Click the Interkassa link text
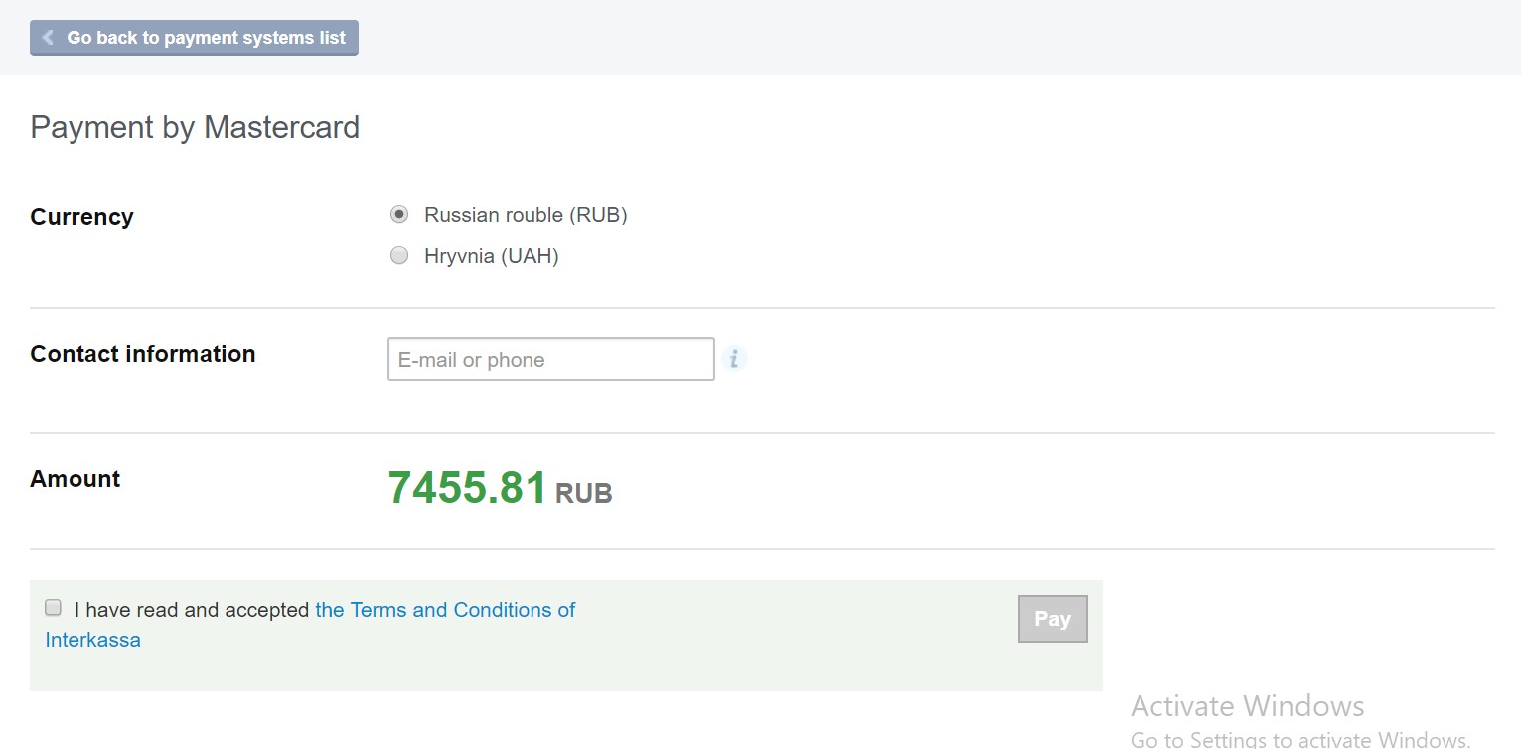The width and height of the screenshot is (1521, 749). click(x=92, y=640)
